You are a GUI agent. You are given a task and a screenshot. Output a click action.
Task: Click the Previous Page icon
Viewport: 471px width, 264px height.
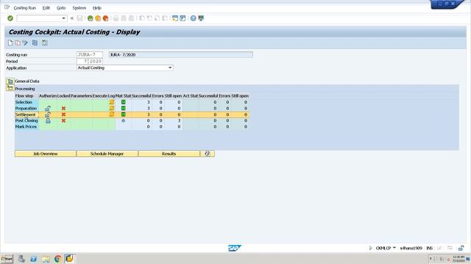coord(149,18)
